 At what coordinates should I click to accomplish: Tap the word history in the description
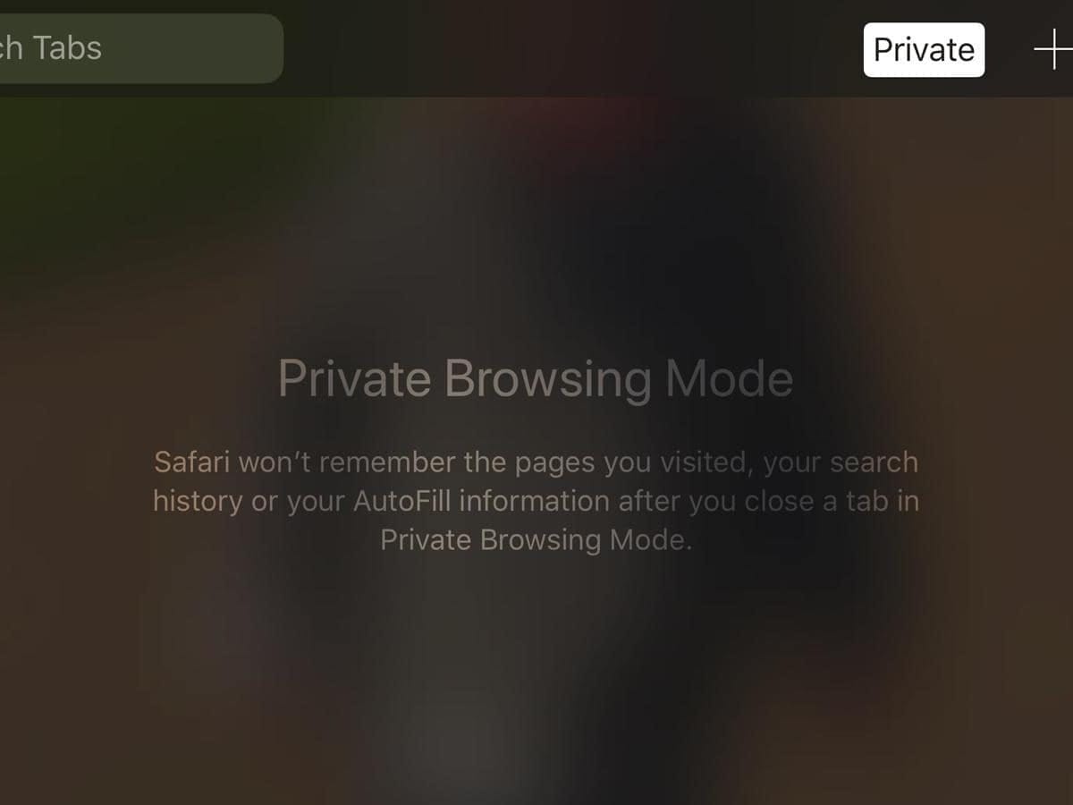coord(197,502)
